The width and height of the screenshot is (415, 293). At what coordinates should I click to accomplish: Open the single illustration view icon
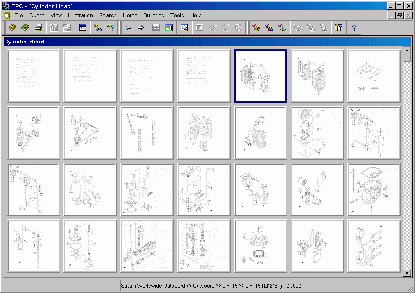coord(169,27)
